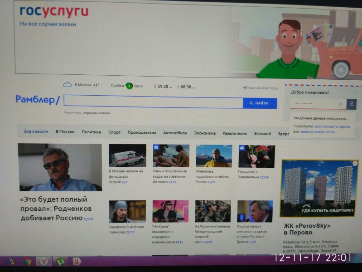
Task: Open the Макаревич guitar thumbnail
Action: coord(171,211)
